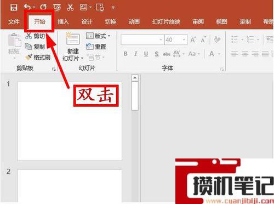274x204 pixels.
Task: Click the touch/mouse mode icon in quick access toolbar
Action: (x=100, y=8)
